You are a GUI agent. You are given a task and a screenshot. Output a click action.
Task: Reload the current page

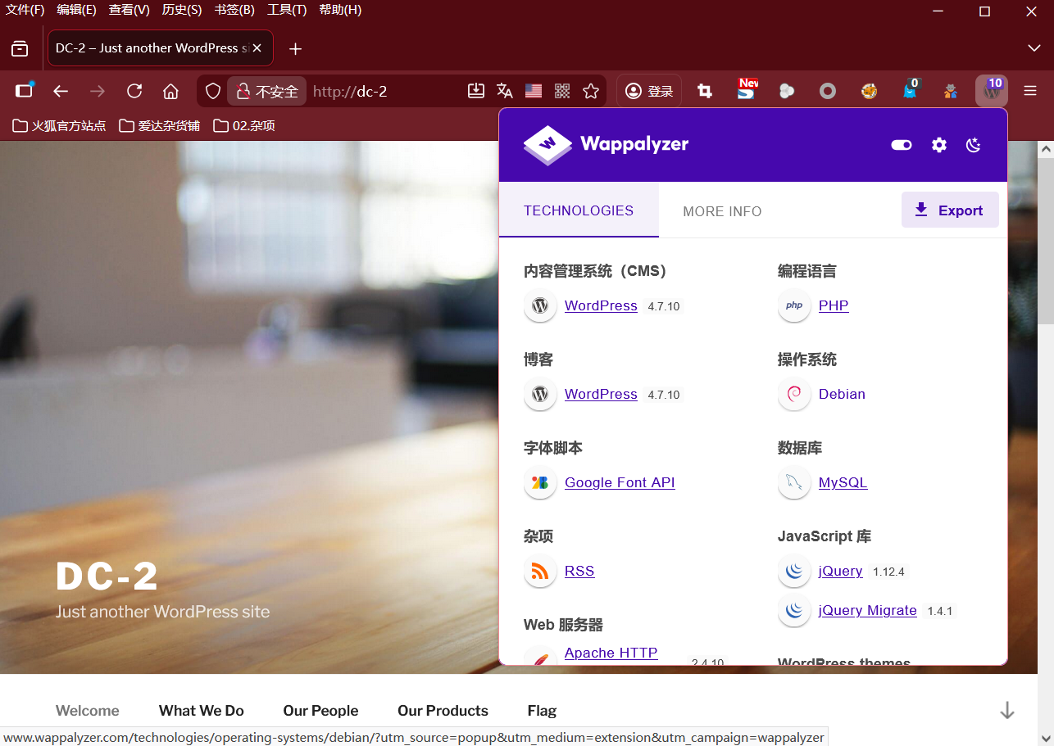[x=134, y=91]
